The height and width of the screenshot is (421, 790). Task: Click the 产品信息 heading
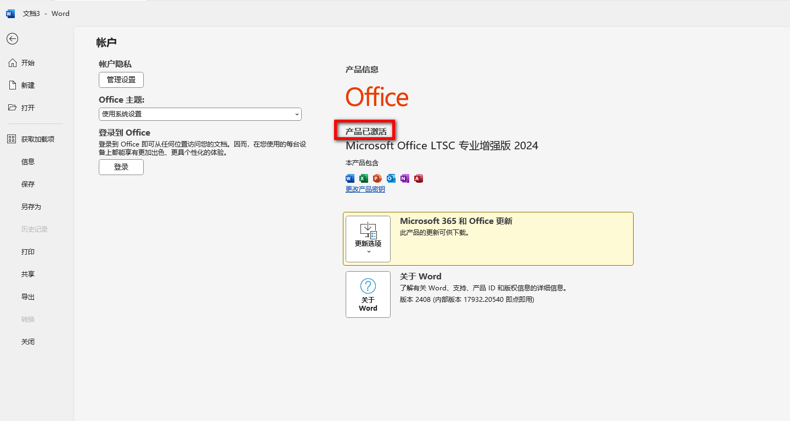[362, 70]
